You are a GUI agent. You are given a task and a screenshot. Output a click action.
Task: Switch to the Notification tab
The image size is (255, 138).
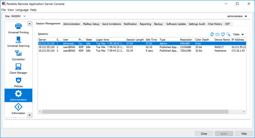coord(130,24)
